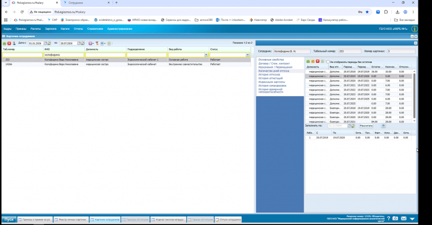Click 'Таб.номер' filter input field
Viewport: 432px width, 225px height.
coord(22,55)
